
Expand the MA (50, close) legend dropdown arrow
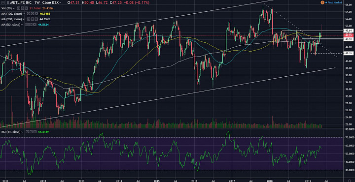click(22, 25)
